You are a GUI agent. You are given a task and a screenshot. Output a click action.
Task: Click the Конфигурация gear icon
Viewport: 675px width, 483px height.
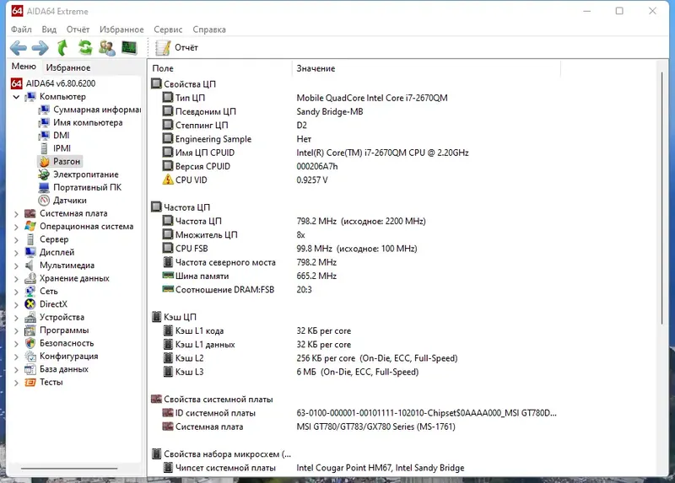pos(30,356)
